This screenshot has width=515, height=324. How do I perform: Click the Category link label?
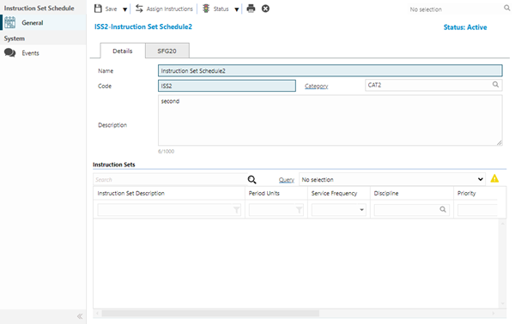coord(316,86)
